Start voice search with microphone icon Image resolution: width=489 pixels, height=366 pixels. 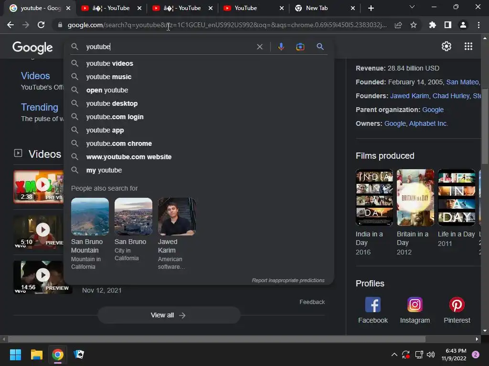point(281,47)
